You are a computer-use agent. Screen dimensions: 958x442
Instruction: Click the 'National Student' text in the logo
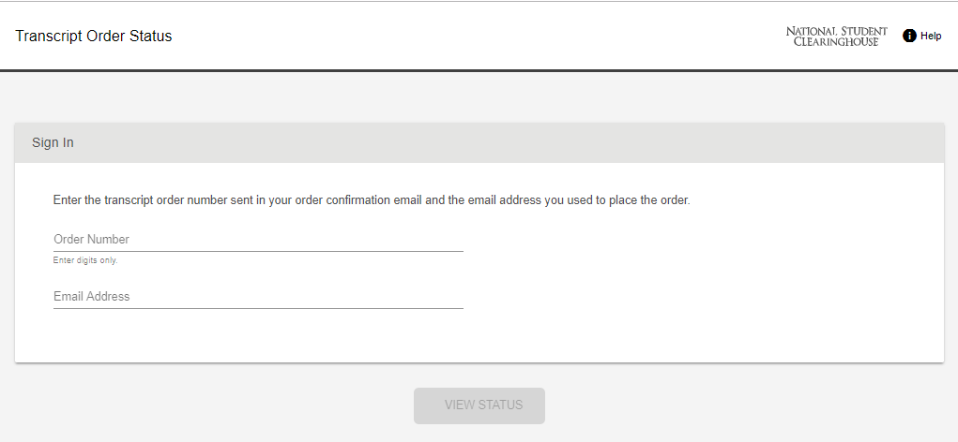836,31
